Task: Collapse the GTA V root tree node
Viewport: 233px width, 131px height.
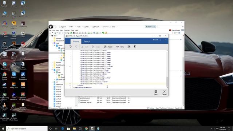Action: pos(50,36)
